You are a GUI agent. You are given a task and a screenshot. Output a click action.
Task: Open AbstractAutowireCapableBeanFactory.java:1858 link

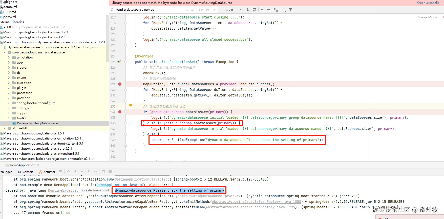tap(257, 202)
